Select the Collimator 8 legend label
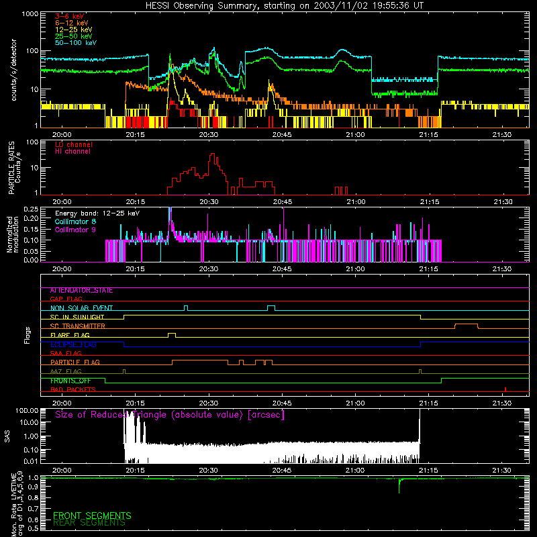The width and height of the screenshot is (537, 537). 75,222
